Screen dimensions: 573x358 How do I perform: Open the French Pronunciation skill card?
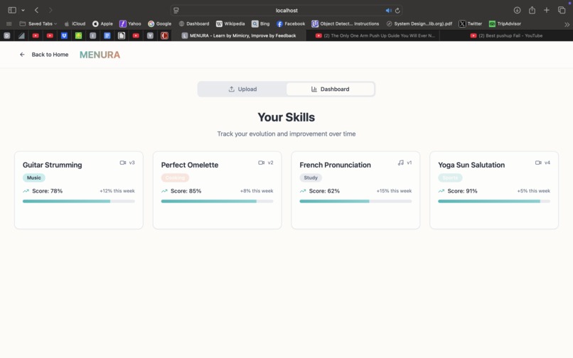(x=355, y=190)
